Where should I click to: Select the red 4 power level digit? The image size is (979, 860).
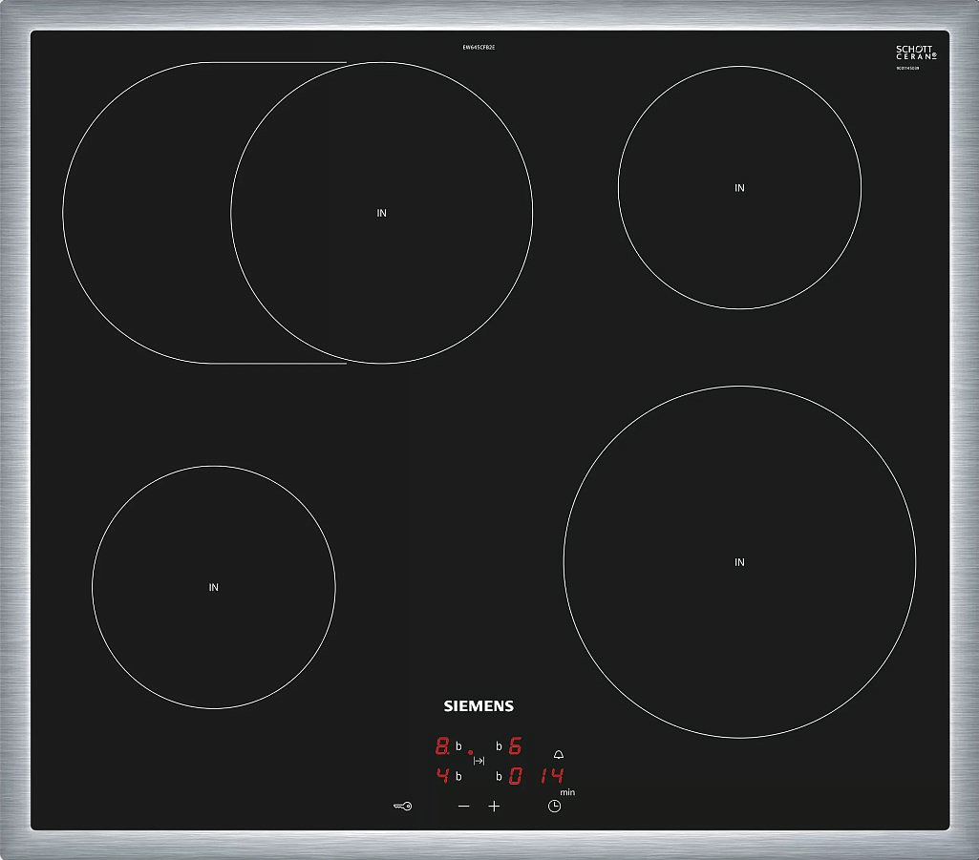(x=442, y=775)
